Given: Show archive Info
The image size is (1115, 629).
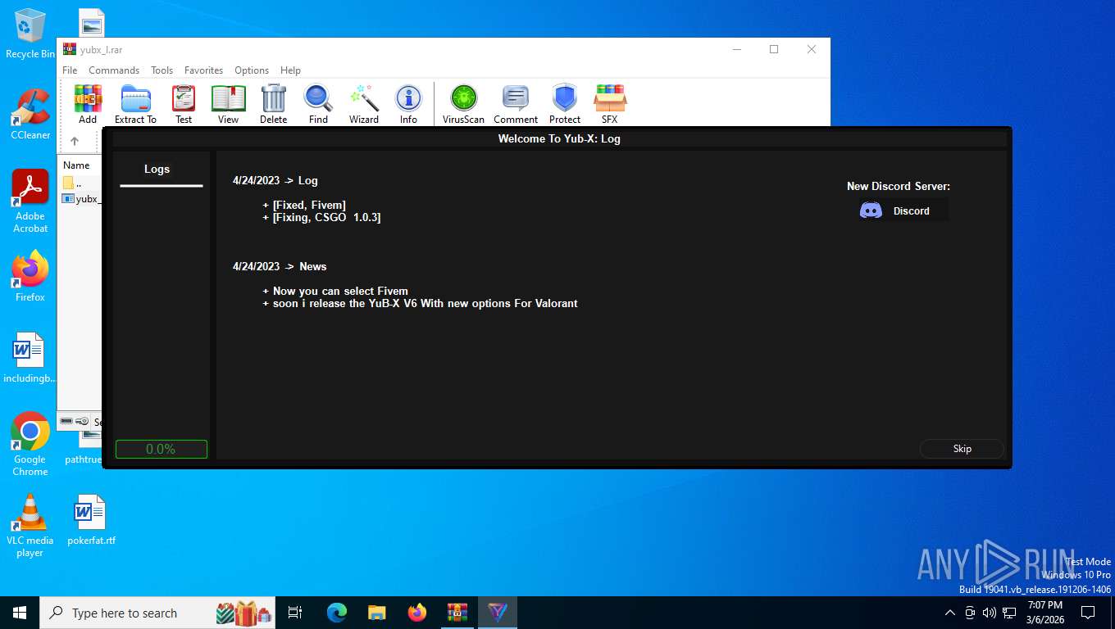Looking at the screenshot, I should tap(408, 104).
